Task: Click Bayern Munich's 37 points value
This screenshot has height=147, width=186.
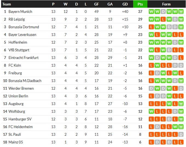Action: coord(140,12)
